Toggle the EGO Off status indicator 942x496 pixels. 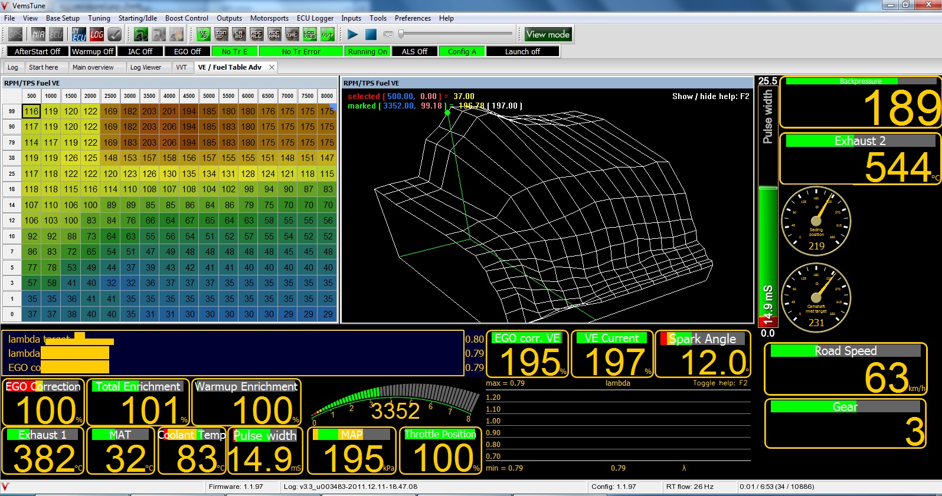pos(187,52)
